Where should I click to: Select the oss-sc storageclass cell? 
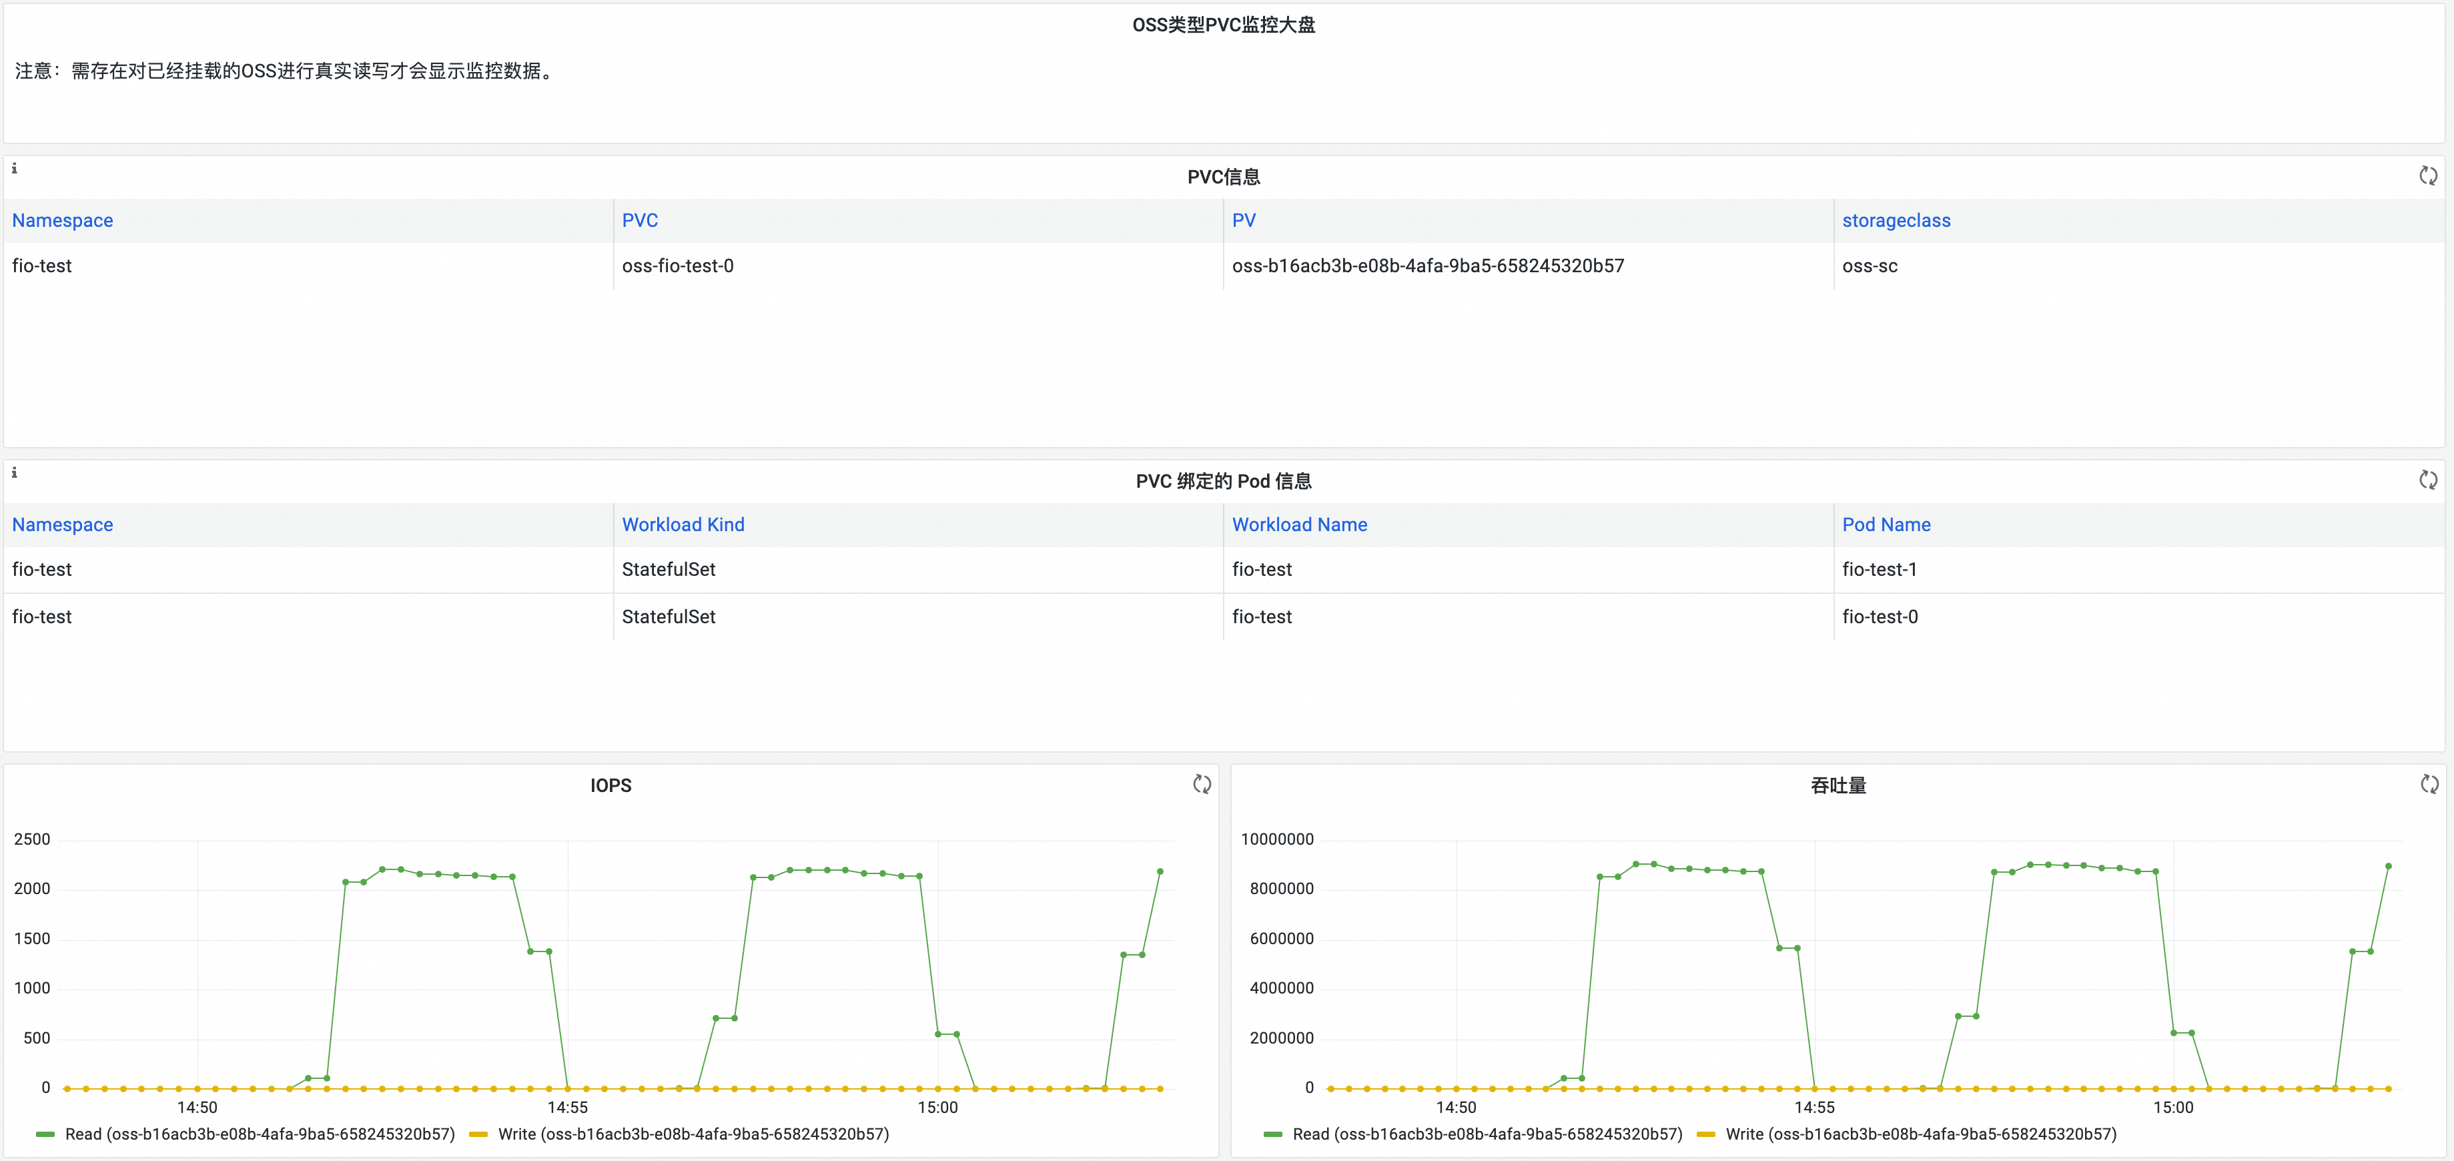tap(2138, 266)
